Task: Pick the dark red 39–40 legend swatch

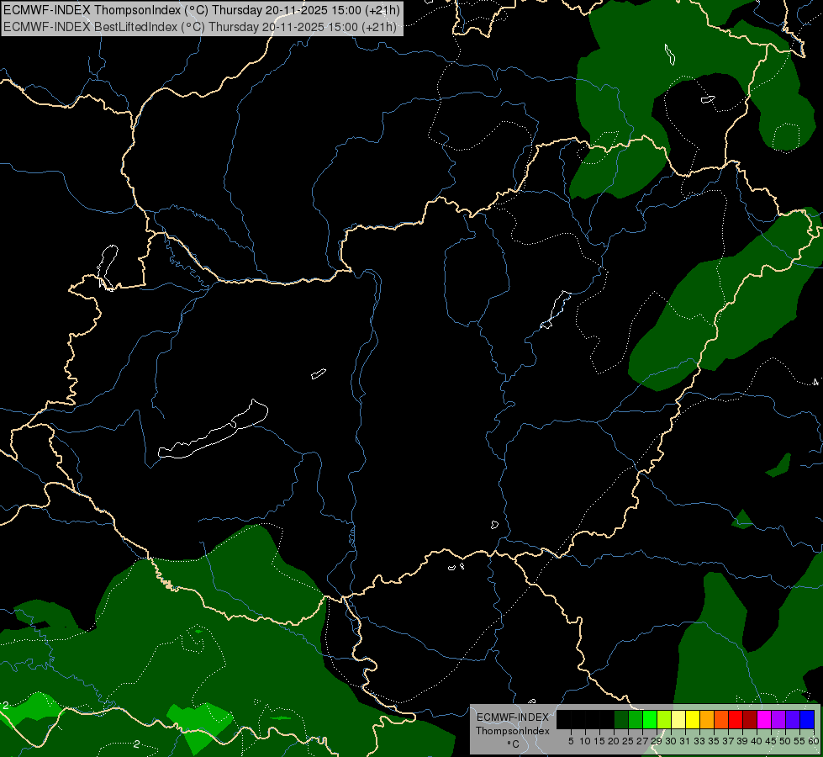Action: tap(750, 719)
